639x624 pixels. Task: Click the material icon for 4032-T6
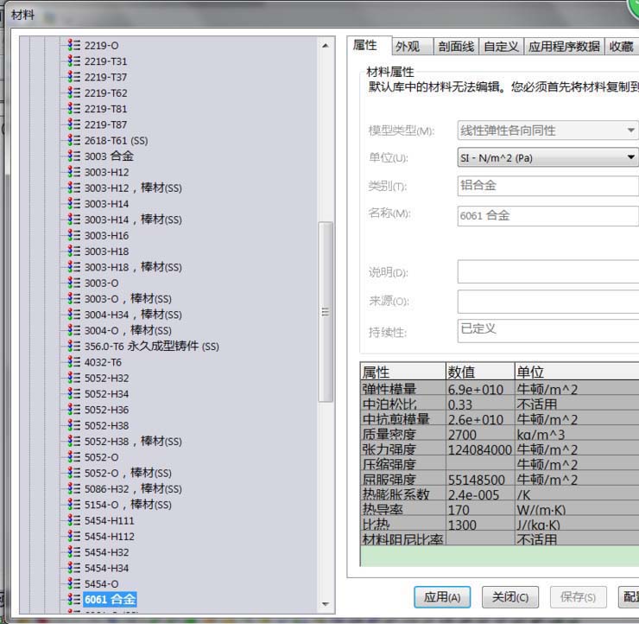click(74, 362)
